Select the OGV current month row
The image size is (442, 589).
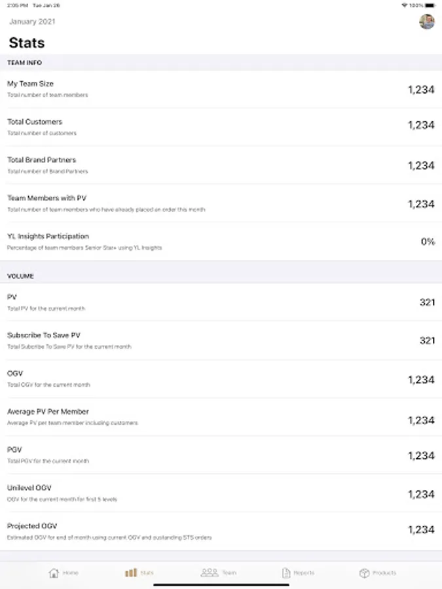pyautogui.click(x=221, y=379)
